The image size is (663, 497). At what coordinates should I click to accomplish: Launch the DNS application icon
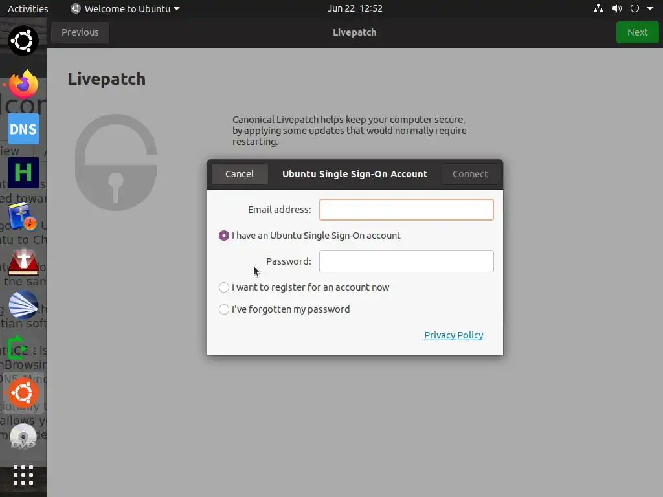[x=23, y=129]
